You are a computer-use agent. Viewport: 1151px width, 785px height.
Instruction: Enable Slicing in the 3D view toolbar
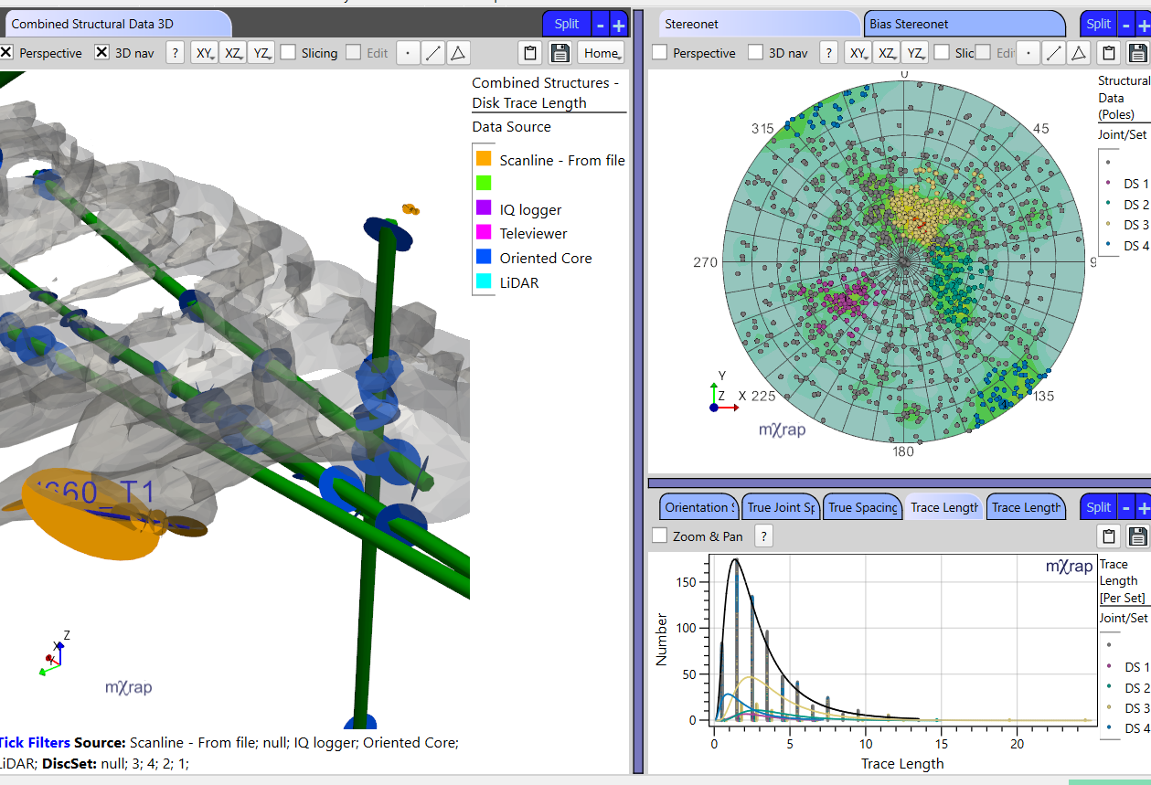point(288,52)
